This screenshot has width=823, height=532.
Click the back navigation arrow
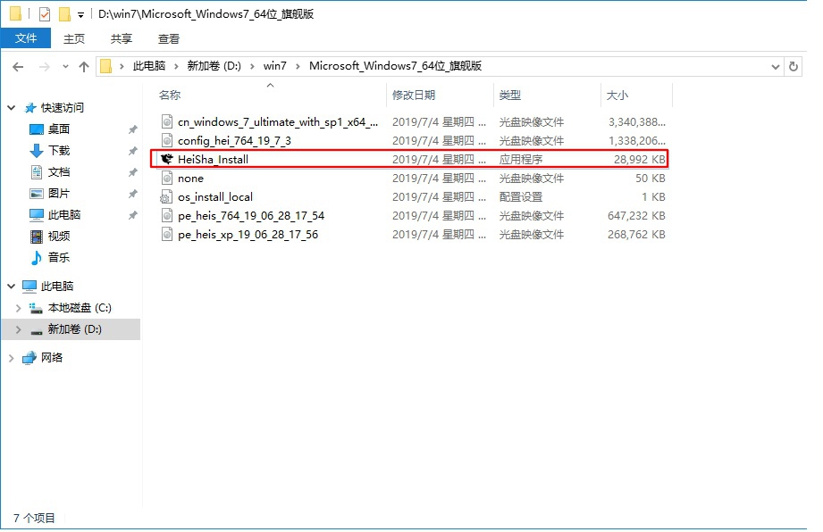tap(18, 66)
